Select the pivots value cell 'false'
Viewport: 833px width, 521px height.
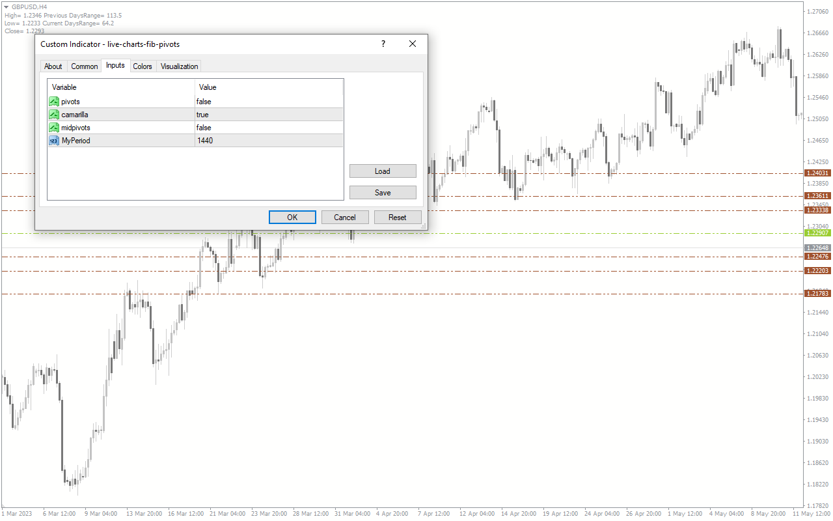(x=269, y=102)
